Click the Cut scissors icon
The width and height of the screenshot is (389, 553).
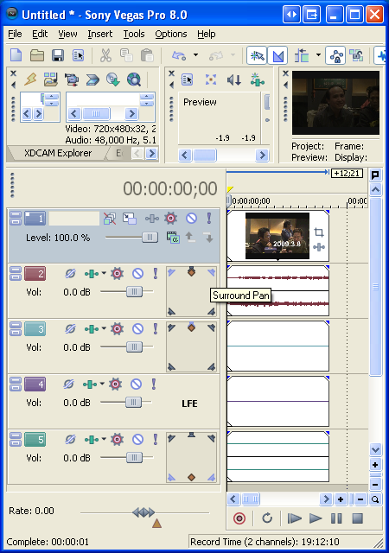click(x=105, y=55)
